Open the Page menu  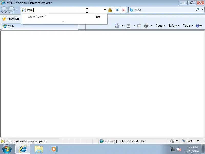160,26
